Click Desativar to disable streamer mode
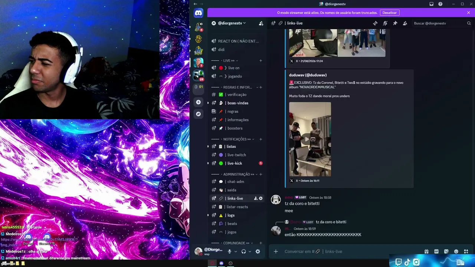 (x=390, y=13)
